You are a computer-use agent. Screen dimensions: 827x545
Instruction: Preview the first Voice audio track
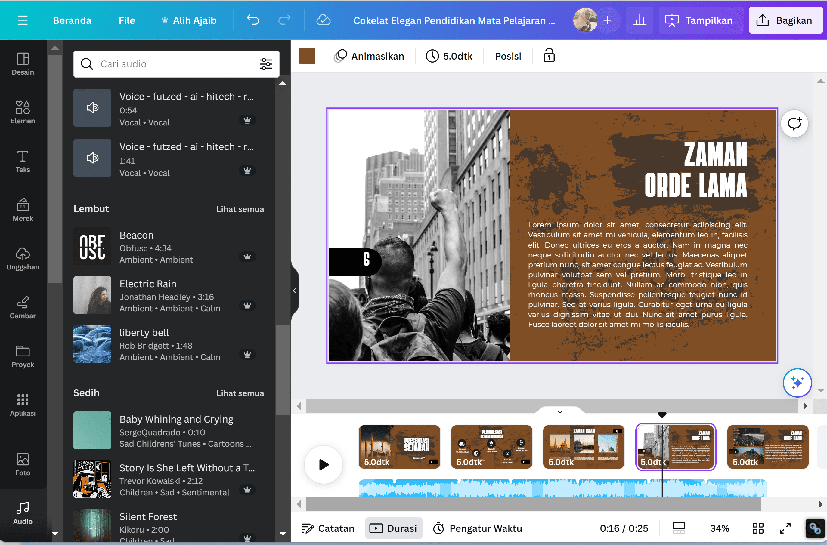click(92, 108)
